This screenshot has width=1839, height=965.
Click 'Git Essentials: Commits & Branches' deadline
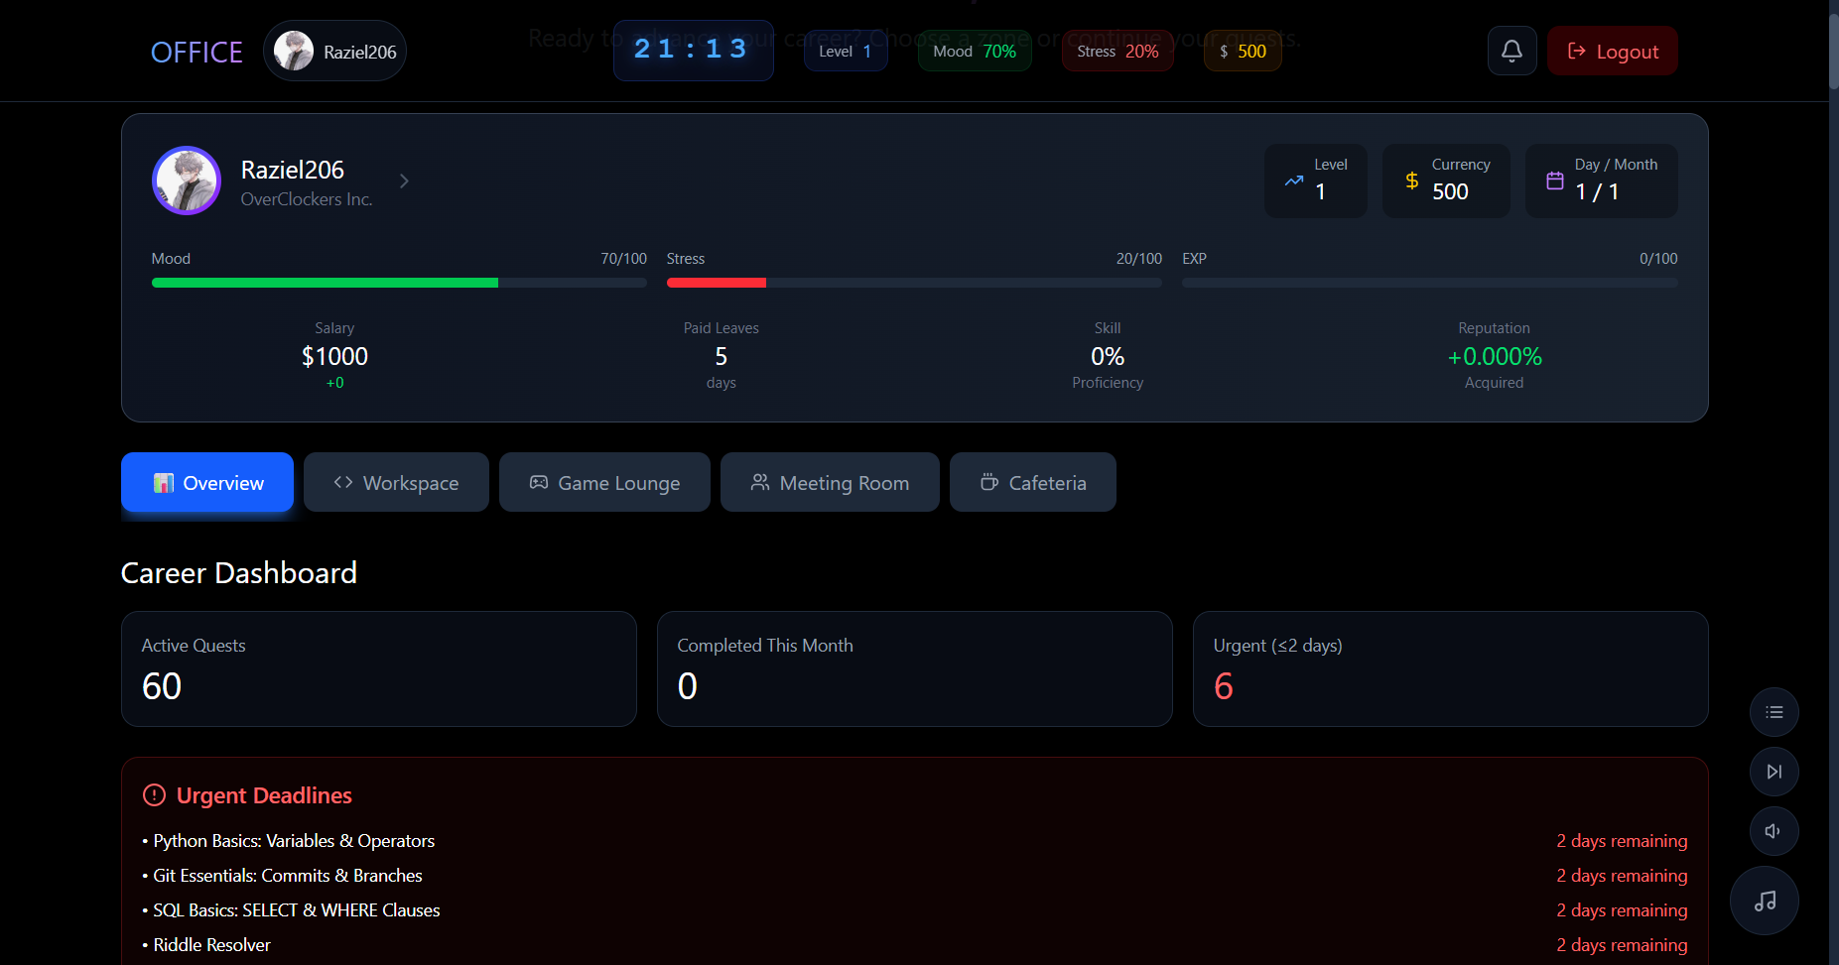coord(288,876)
